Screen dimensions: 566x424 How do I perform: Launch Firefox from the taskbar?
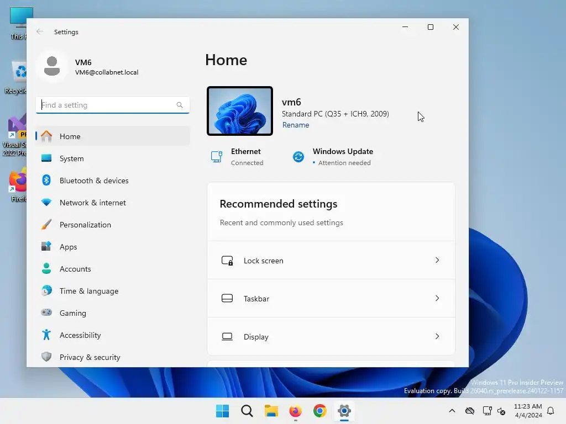click(296, 411)
